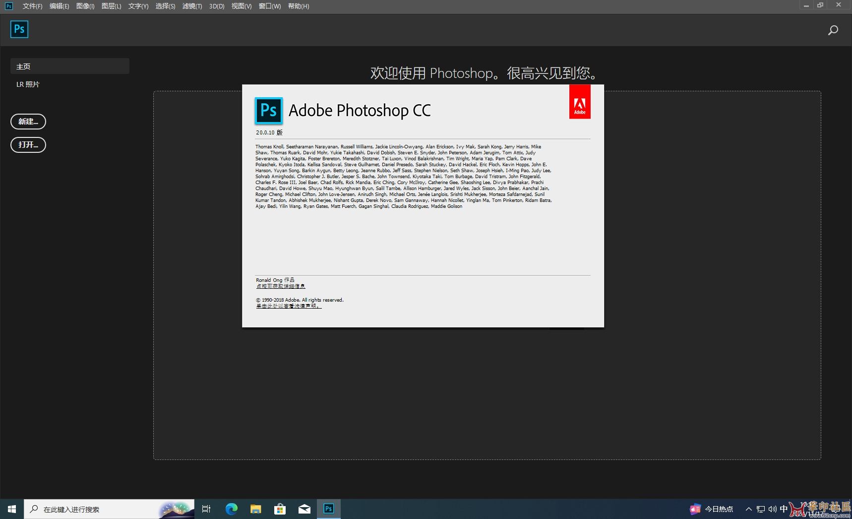Click the Ps logo in About dialog
Viewport: 852px width, 519px height.
268,110
